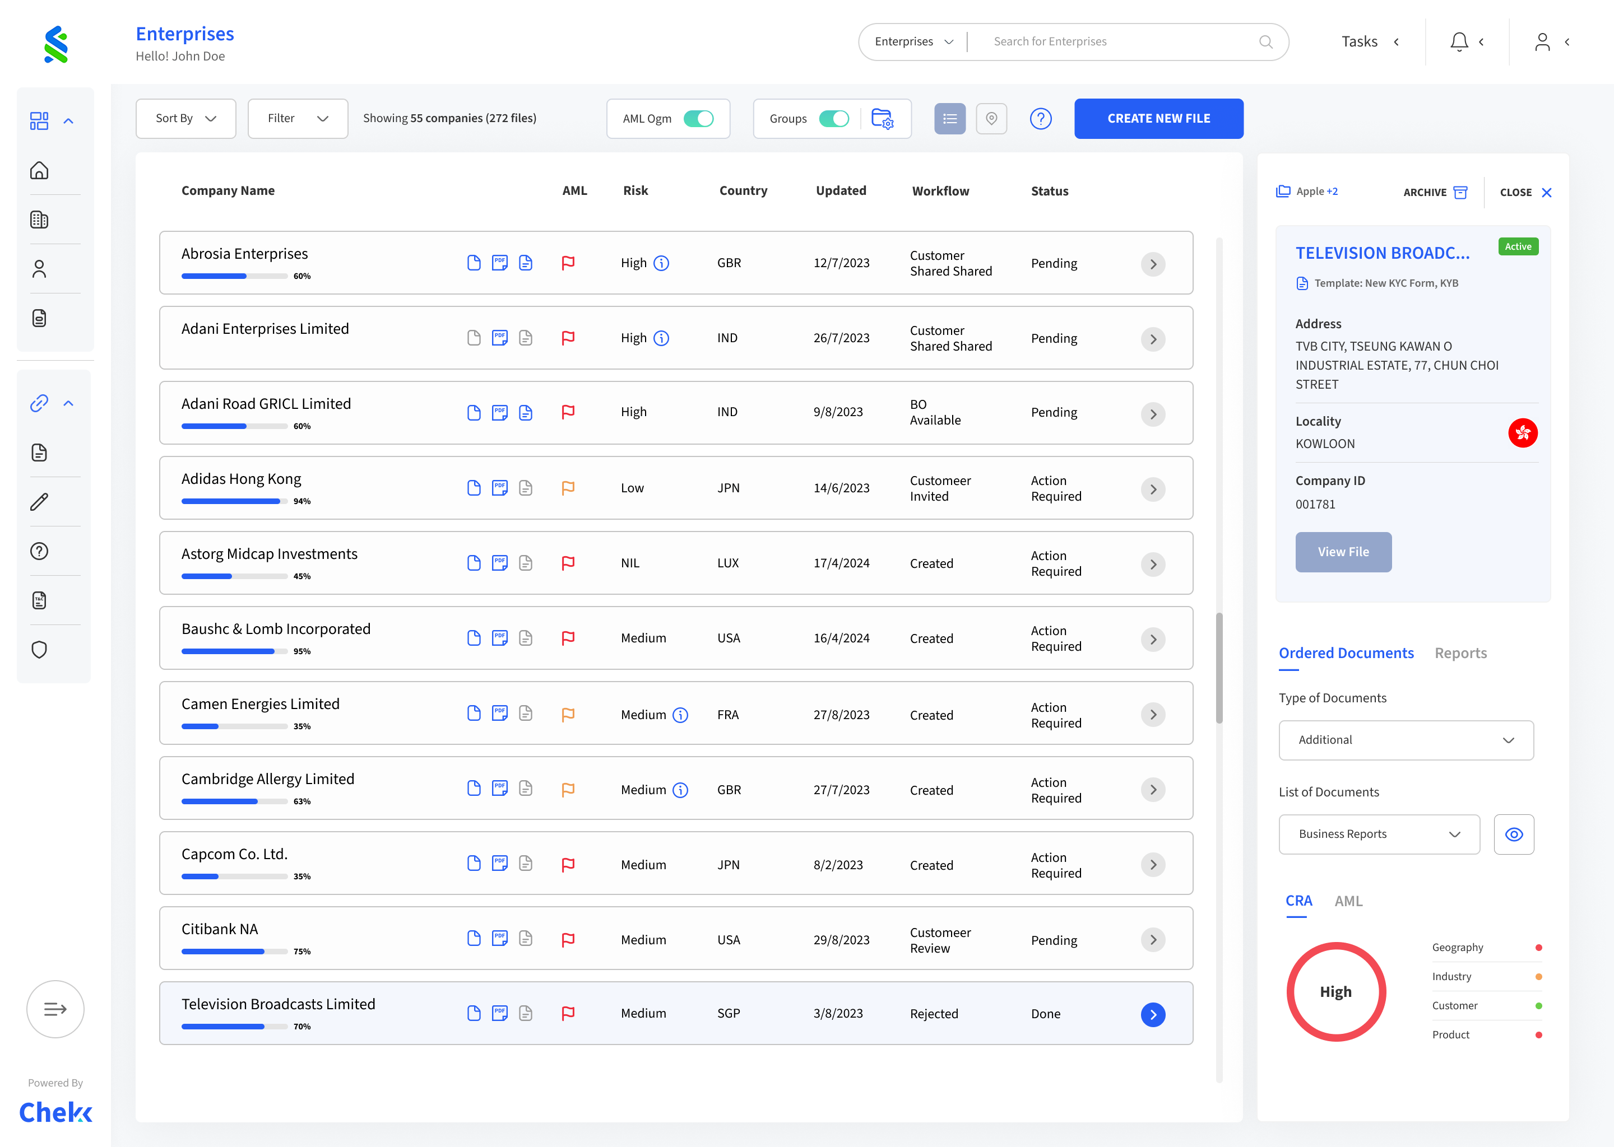
Task: Click the TELEVISION BROADC... company title
Action: coord(1382,253)
